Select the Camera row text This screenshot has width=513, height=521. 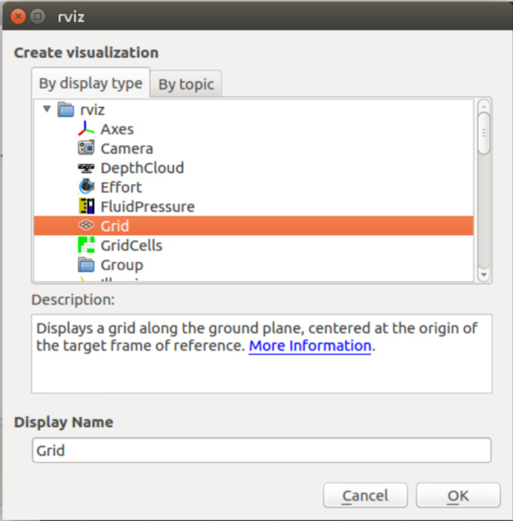tap(127, 149)
